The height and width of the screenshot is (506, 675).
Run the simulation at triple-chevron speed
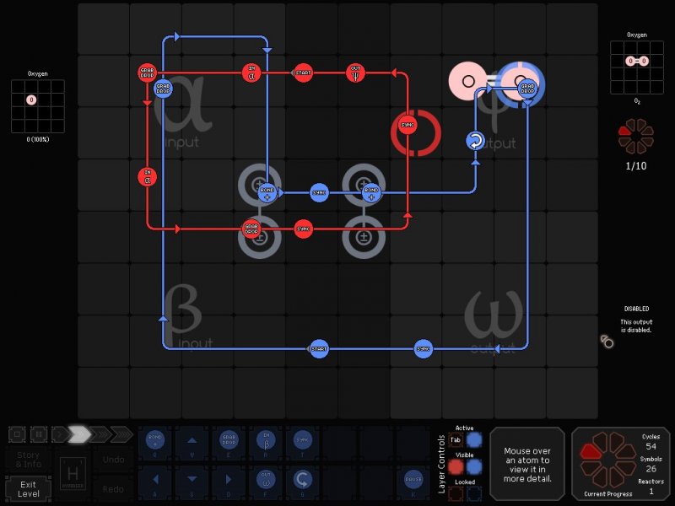tap(100, 434)
